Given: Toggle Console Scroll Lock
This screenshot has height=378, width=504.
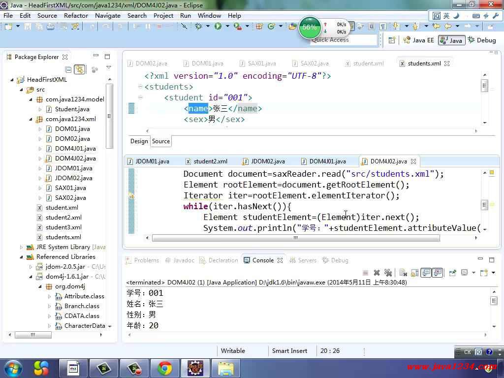Looking at the screenshot, I should 414,273.
